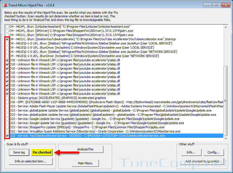Viewport: 233px width, 173px height.
Task: Click Add checked to ignorelist
Action: point(202,161)
